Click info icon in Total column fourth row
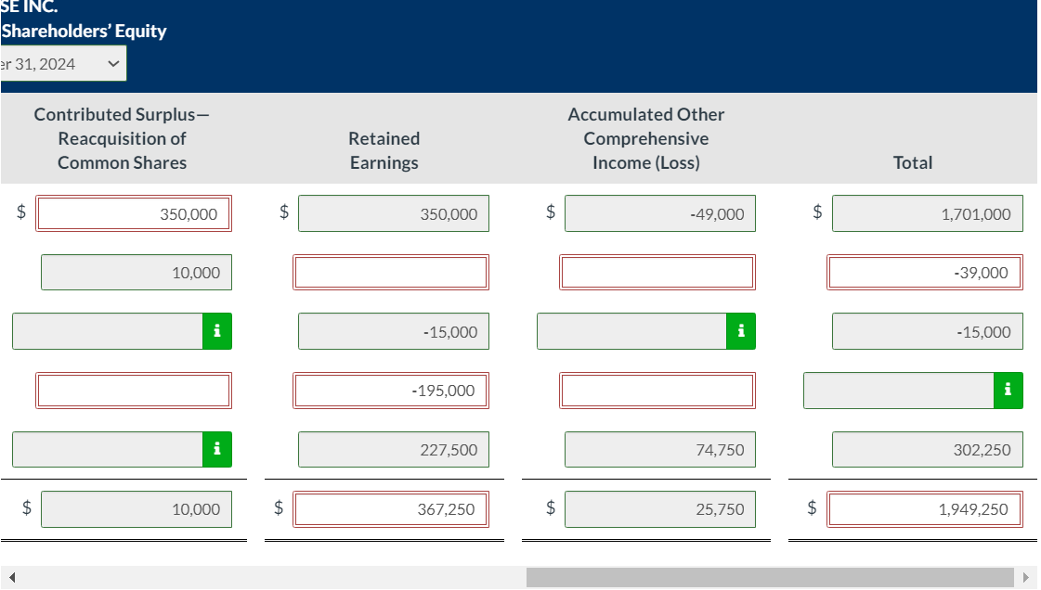Viewport: 1041px width, 590px height. point(1008,391)
